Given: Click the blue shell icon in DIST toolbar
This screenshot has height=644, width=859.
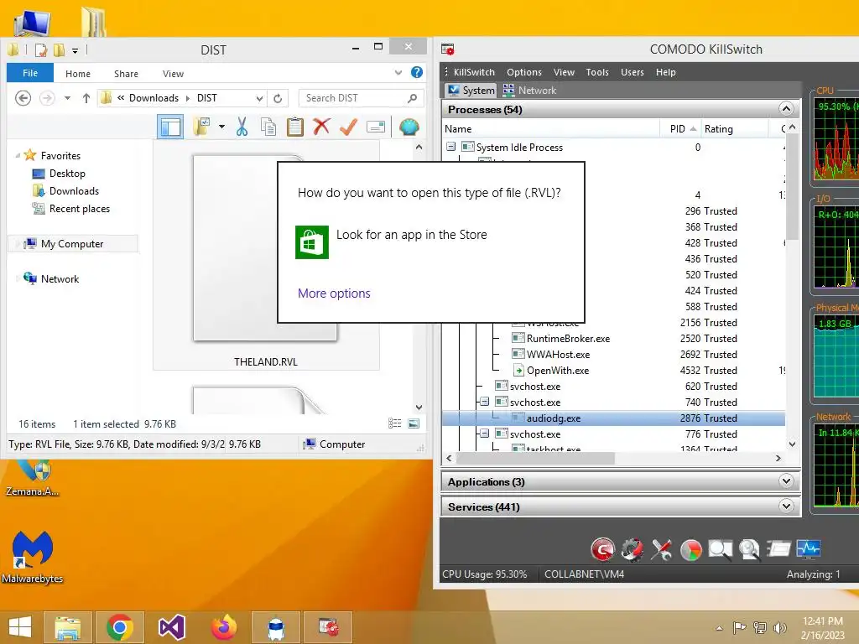Looking at the screenshot, I should pos(409,127).
